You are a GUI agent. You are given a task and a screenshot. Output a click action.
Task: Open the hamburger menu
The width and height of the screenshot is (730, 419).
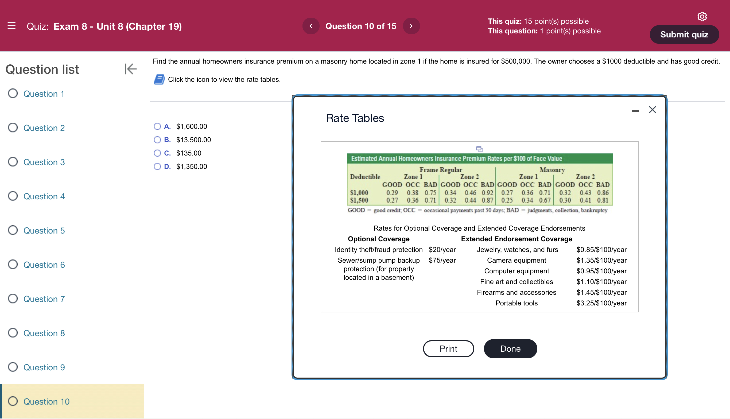click(x=11, y=26)
